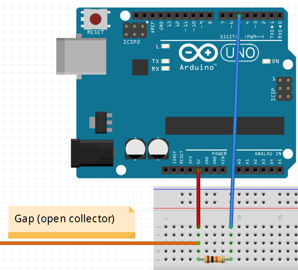Click the Arduino infinity logo
Viewport: 298px width, 270px height.
pos(198,53)
